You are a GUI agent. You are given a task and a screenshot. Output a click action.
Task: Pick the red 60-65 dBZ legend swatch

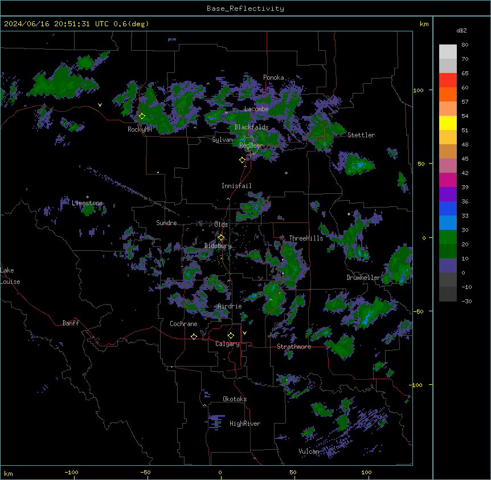point(448,80)
